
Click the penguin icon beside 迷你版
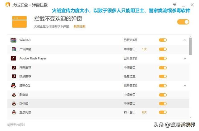[14, 104]
